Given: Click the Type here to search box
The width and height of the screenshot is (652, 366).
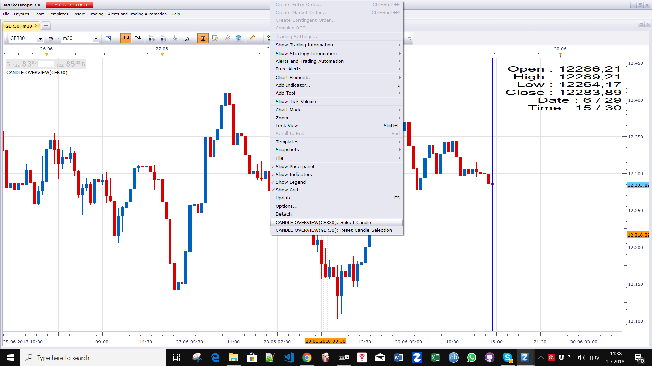Looking at the screenshot, I should [x=93, y=358].
